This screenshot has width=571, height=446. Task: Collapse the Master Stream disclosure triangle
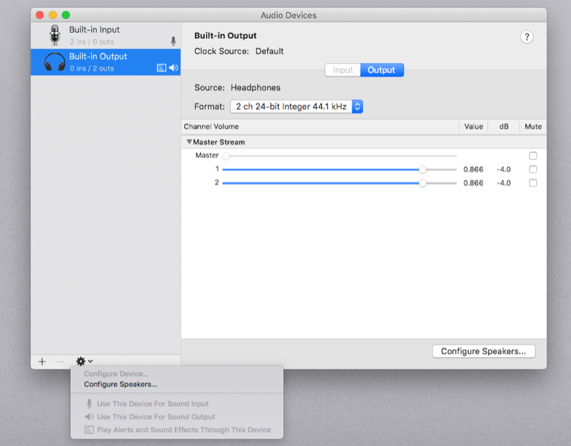pyautogui.click(x=189, y=142)
